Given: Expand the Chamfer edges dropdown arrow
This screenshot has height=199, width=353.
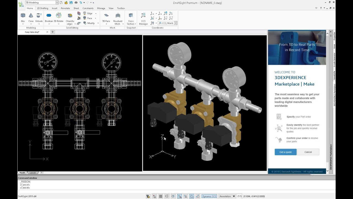Looking at the screenshot, I should 75,24.
